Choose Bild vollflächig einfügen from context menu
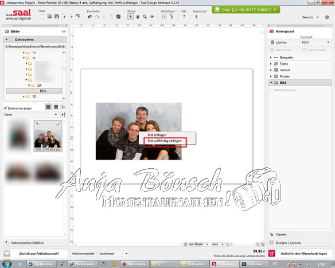The width and height of the screenshot is (335, 268). tap(165, 141)
